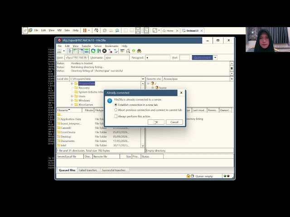Viewport: 290px width, 217px height.
Task: Toggle synchronized browsing icon
Action: pyautogui.click(x=134, y=51)
